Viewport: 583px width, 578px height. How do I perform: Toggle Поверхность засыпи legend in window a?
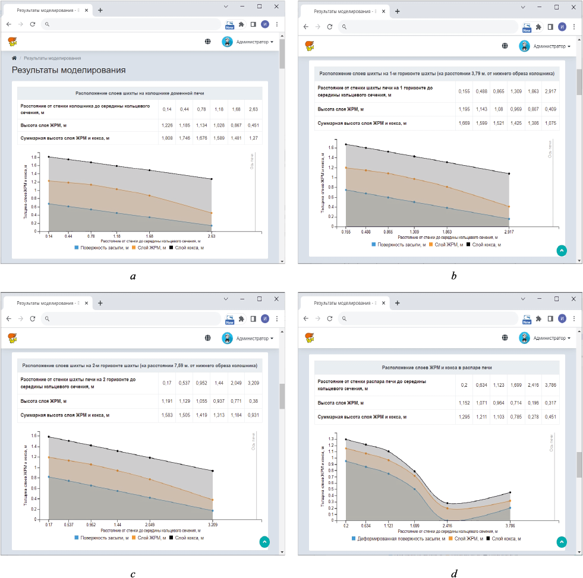point(102,248)
